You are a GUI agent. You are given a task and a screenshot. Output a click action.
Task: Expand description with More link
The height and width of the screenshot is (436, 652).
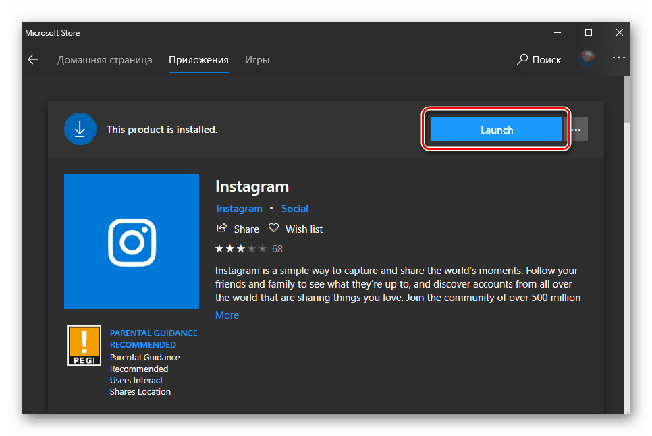click(227, 315)
